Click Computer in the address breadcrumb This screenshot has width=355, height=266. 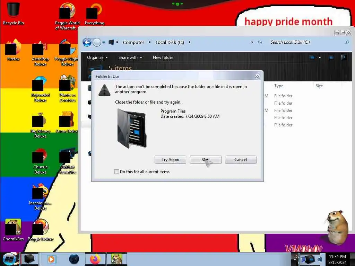(x=133, y=42)
